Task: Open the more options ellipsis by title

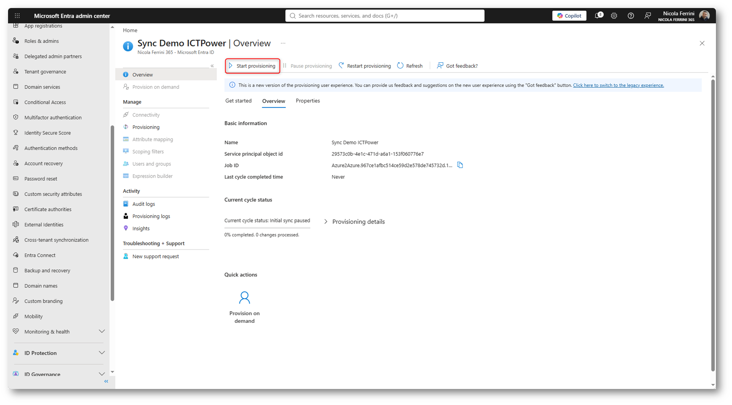Action: tap(283, 43)
